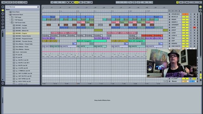
Task: Click Next Locator button
Action: [176, 11]
